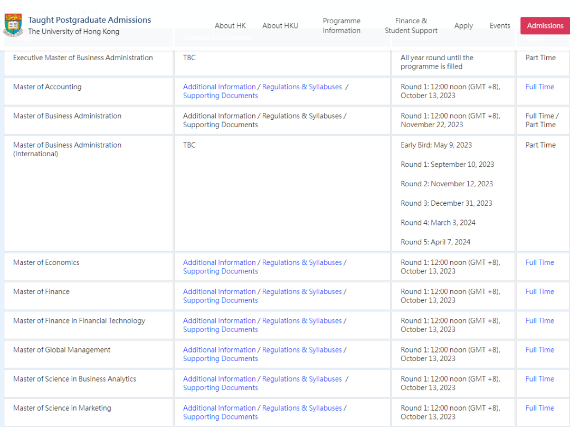Click Master of Finance in Financial Technology name
Image resolution: width=570 pixels, height=427 pixels.
(x=79, y=320)
